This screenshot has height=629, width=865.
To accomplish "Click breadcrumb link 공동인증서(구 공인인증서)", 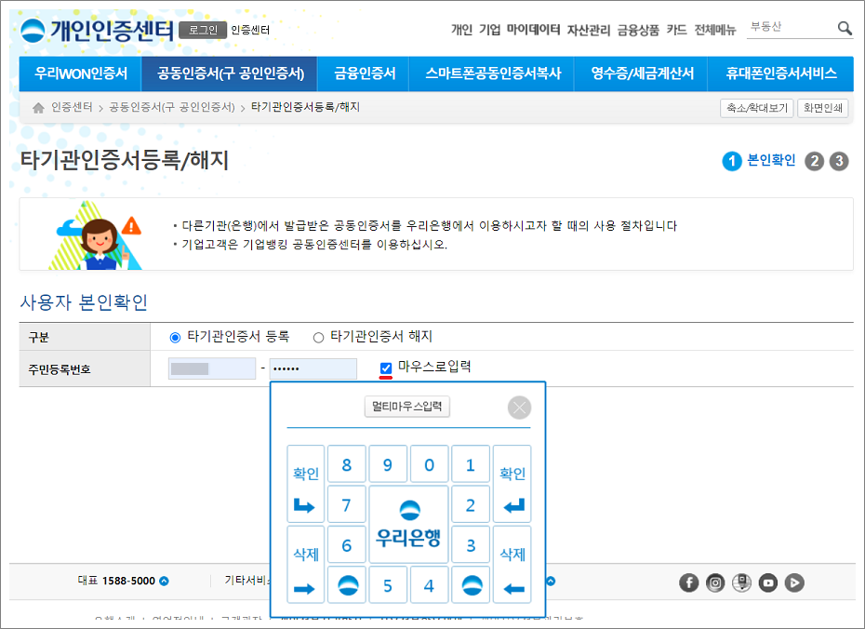I will coord(172,107).
